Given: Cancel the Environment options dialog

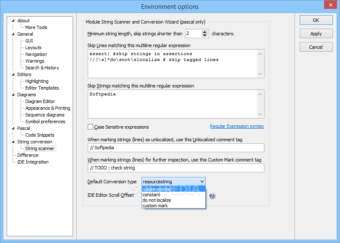Looking at the screenshot, I should (316, 47).
